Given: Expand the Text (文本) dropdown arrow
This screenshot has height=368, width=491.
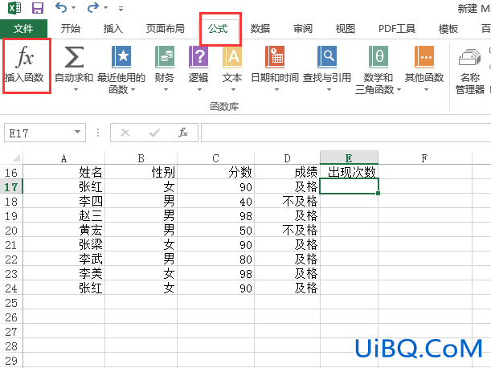Looking at the screenshot, I should [x=233, y=90].
